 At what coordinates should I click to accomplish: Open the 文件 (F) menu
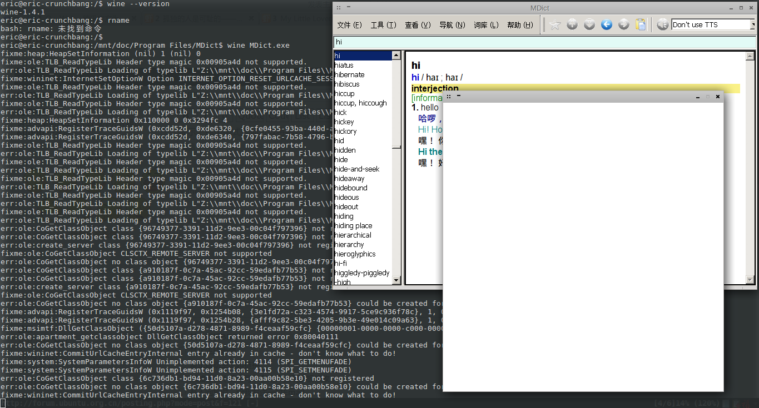coord(349,25)
